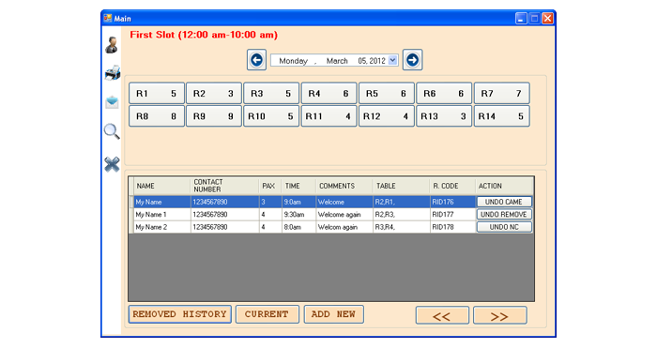Viewport: 657px width, 348px height.
Task: Click the blue X delete icon
Action: 112,164
